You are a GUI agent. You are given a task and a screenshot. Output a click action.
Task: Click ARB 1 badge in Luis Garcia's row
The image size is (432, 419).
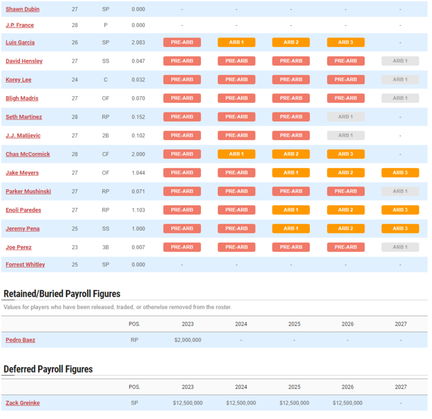click(236, 42)
